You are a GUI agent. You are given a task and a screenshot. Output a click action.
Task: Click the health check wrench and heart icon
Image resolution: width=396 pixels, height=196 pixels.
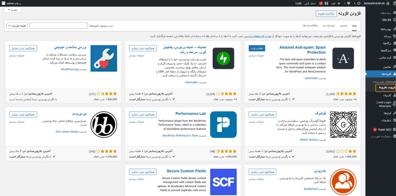pyautogui.click(x=104, y=58)
